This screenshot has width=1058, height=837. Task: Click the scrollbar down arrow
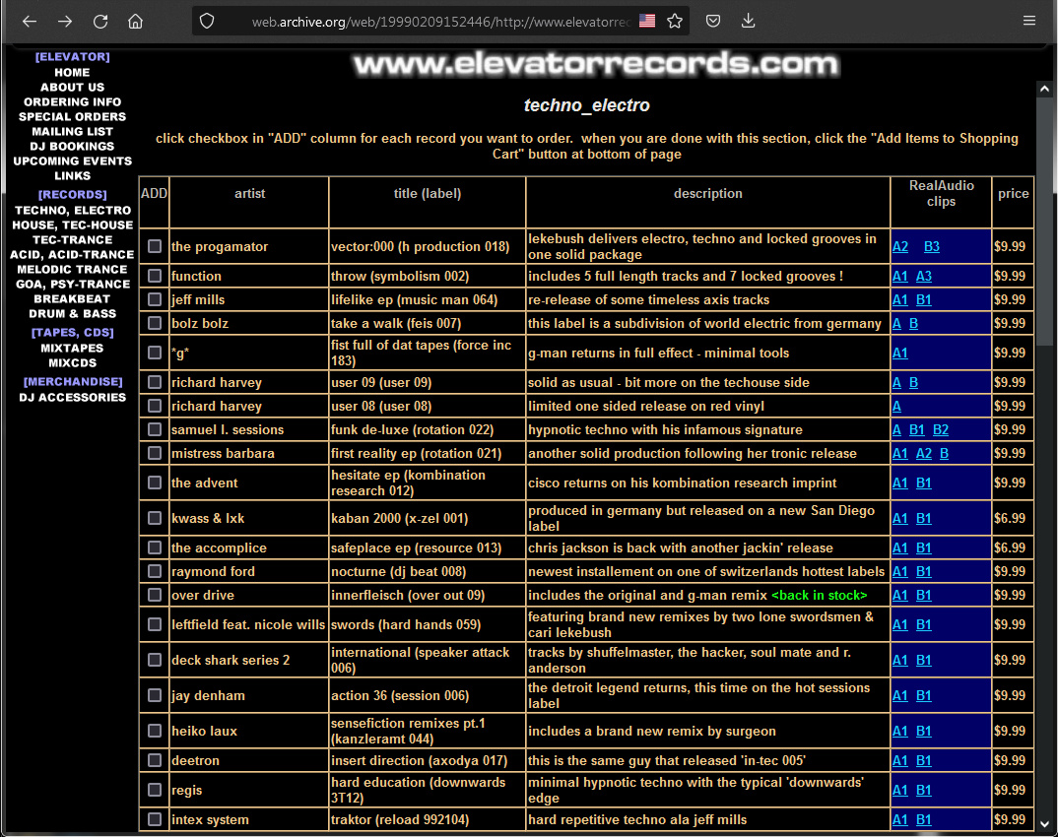tap(1044, 824)
